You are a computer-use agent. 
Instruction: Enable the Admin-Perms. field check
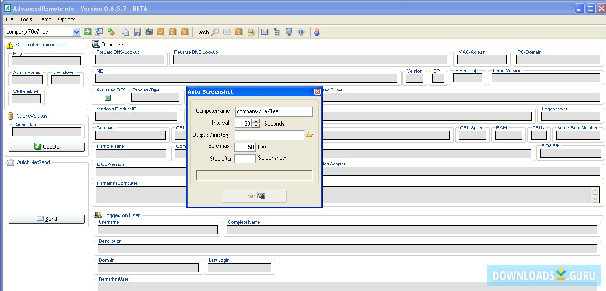pos(26,79)
